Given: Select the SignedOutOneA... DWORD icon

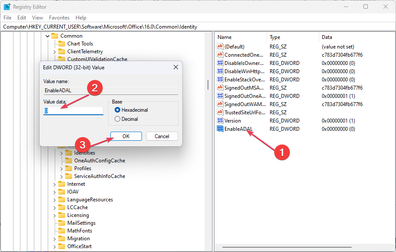Looking at the screenshot, I should (220, 96).
